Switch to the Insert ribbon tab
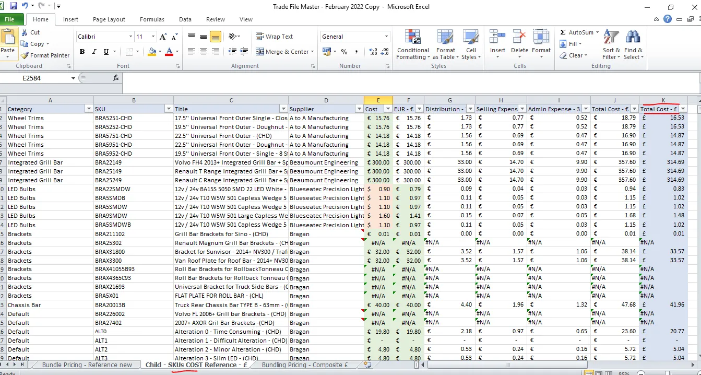 pos(70,19)
